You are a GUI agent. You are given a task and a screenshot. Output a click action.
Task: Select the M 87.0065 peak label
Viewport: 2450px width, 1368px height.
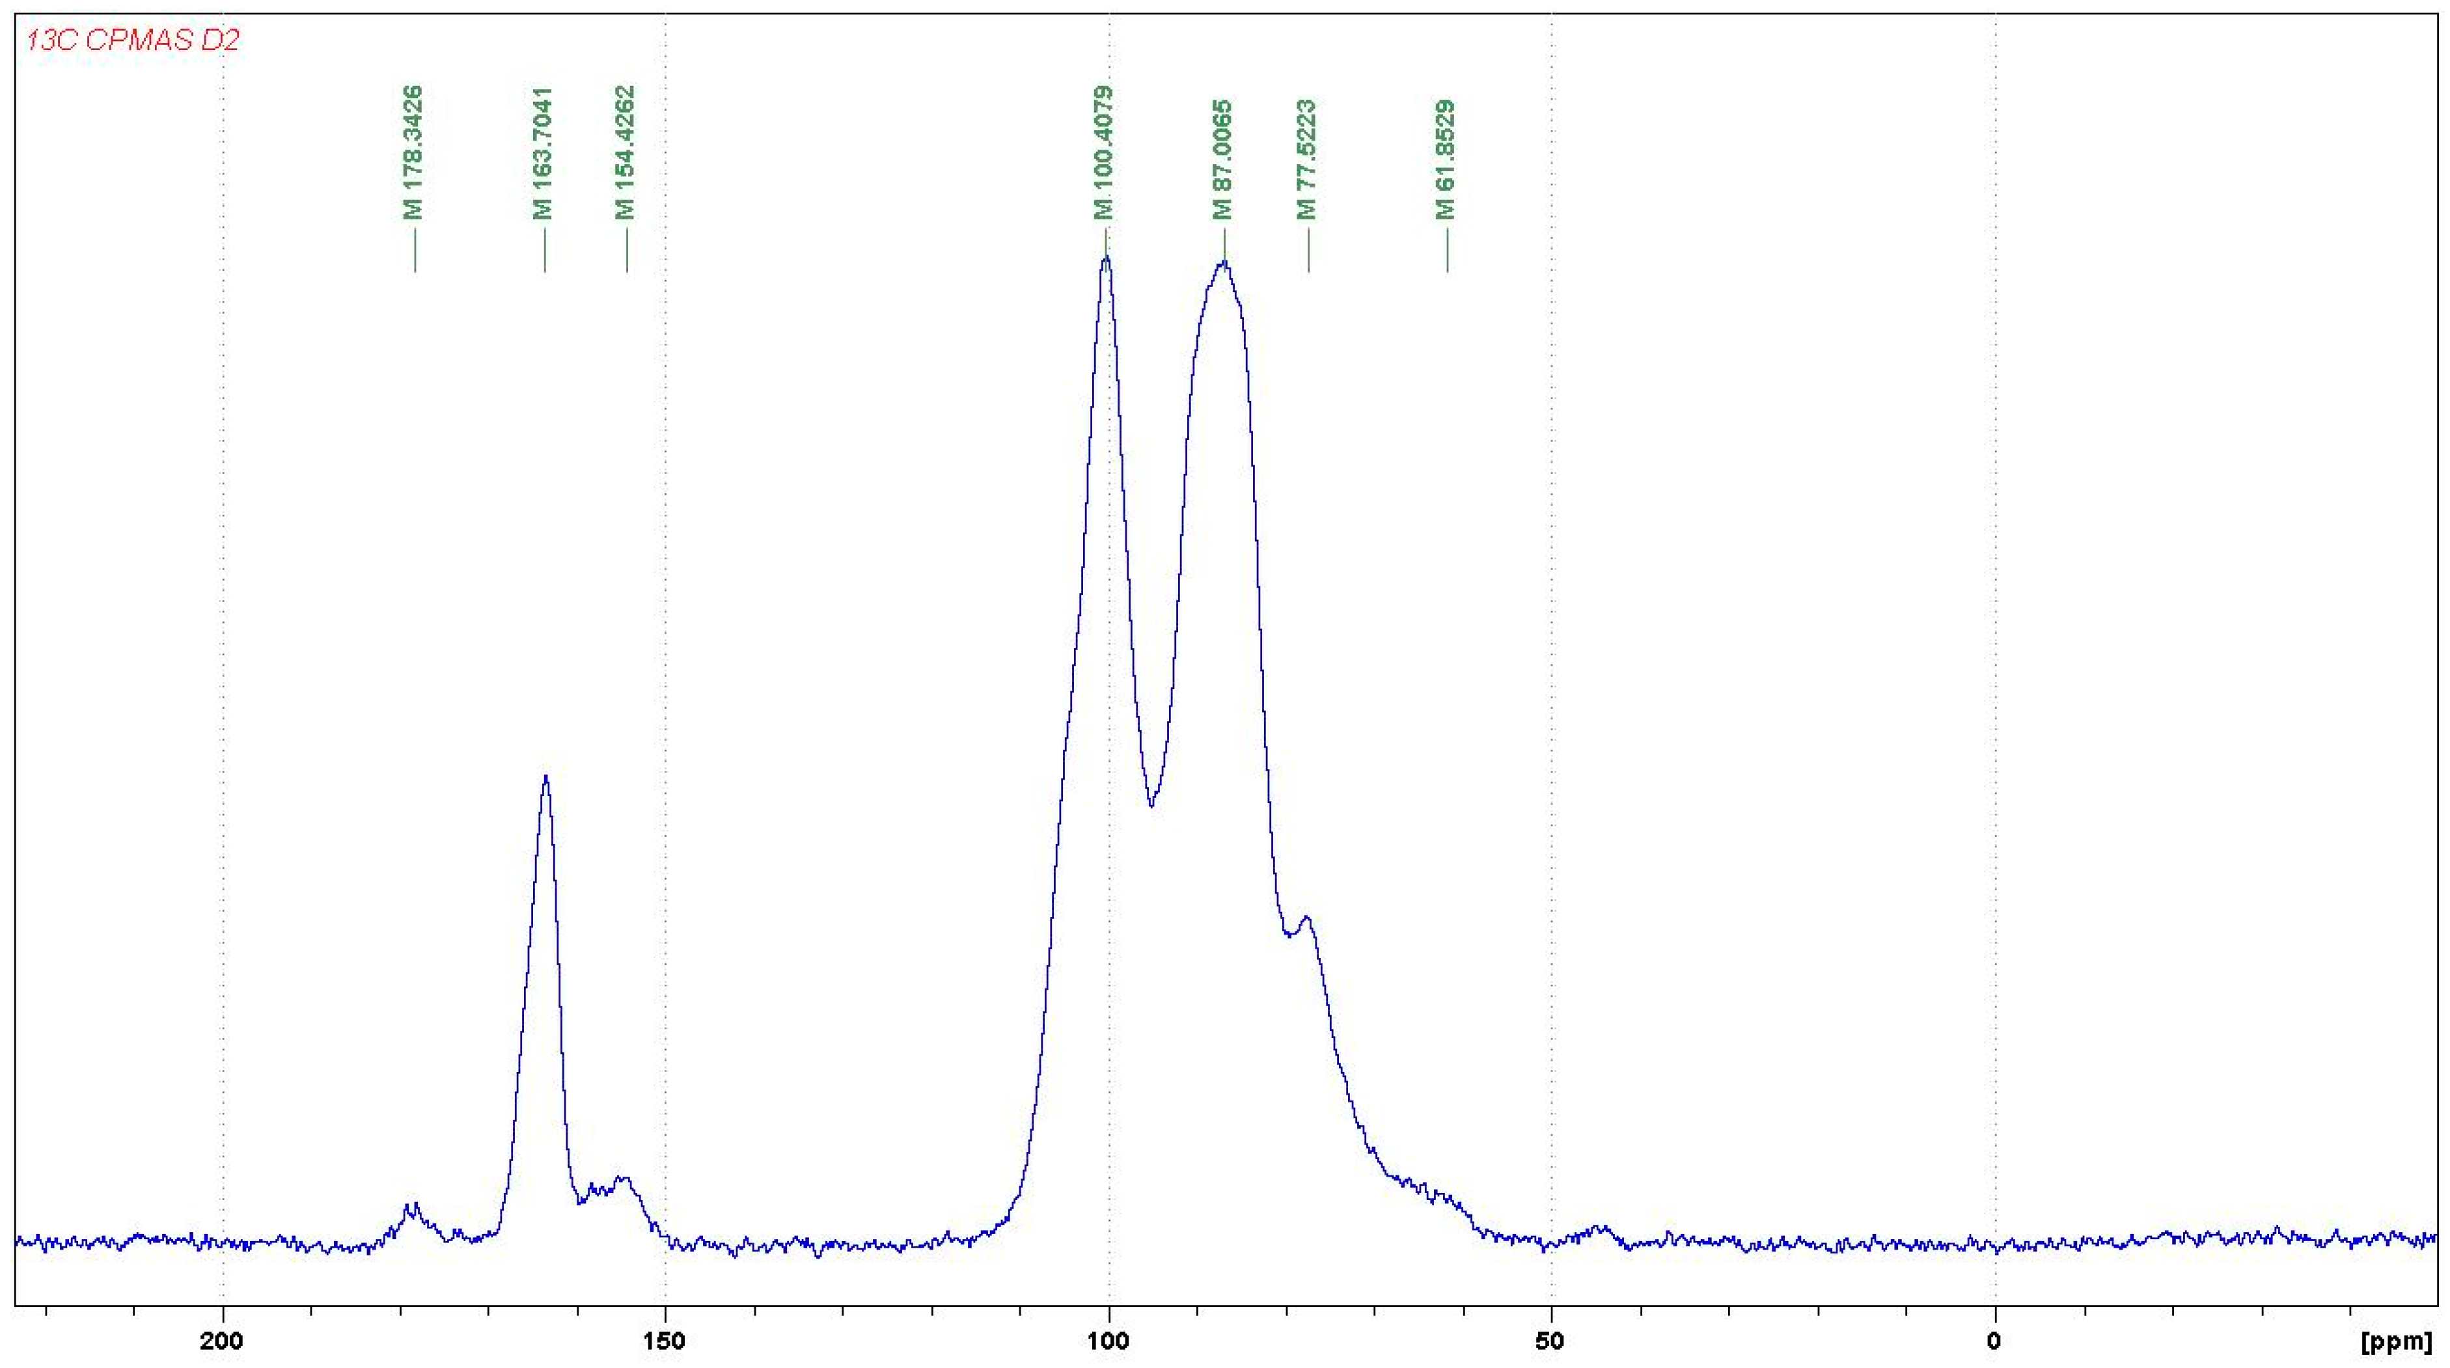(x=1223, y=159)
